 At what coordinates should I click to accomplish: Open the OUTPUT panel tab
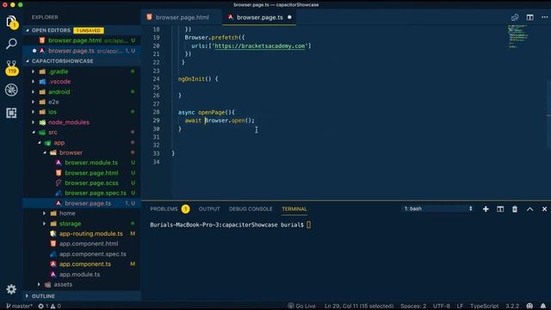(209, 209)
